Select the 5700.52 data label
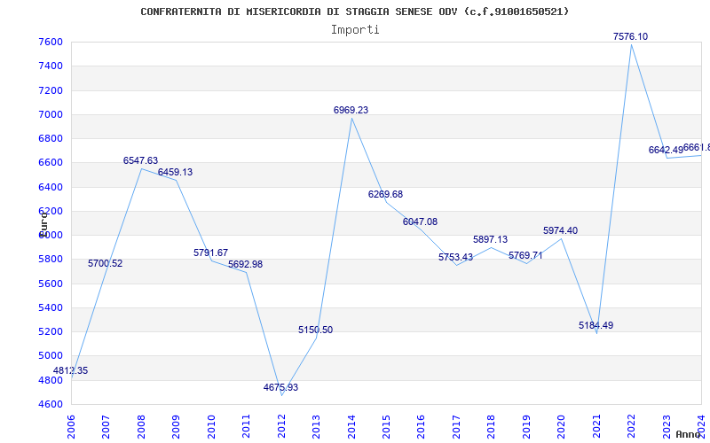Viewport: 710px width, 443px height. coord(105,263)
